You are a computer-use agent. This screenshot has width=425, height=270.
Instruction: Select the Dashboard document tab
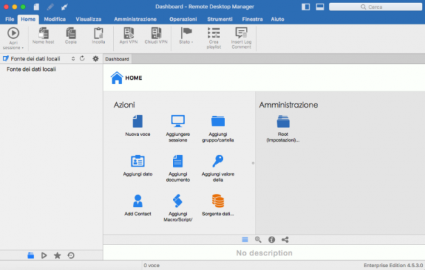coord(117,59)
